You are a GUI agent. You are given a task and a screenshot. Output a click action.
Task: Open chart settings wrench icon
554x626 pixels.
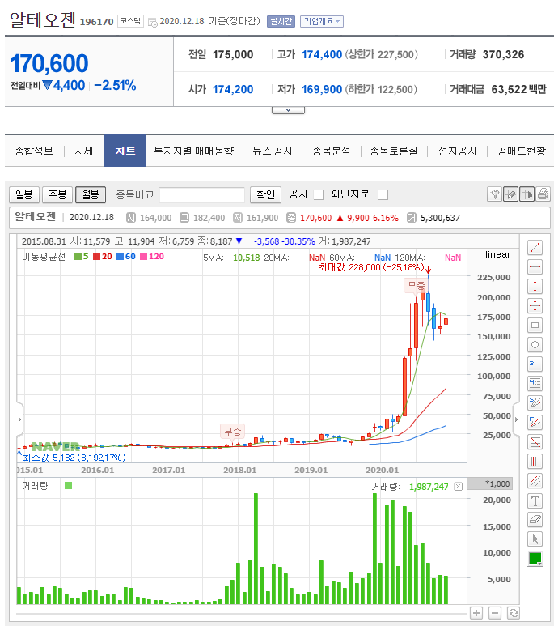(x=495, y=194)
